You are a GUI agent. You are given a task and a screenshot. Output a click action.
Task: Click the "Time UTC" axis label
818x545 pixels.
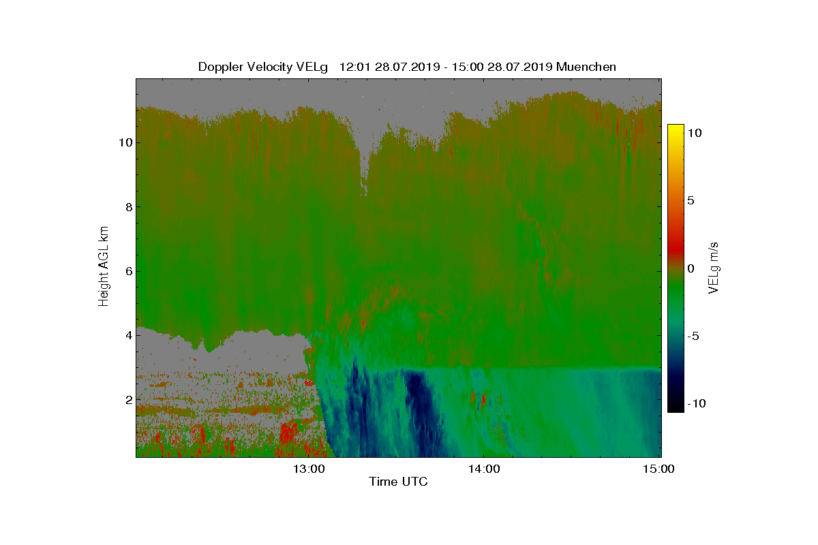[x=398, y=482]
